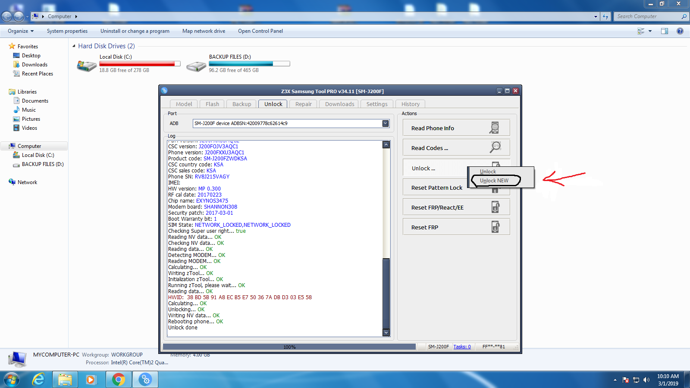
Task: Click System properties in Explorer toolbar
Action: click(x=67, y=31)
